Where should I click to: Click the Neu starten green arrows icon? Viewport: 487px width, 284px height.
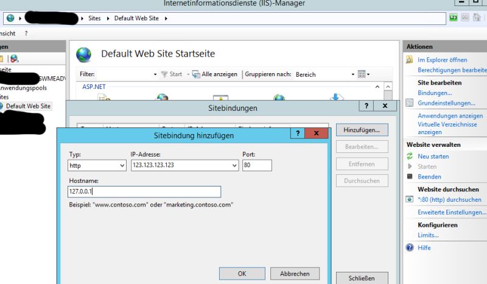[x=410, y=156]
